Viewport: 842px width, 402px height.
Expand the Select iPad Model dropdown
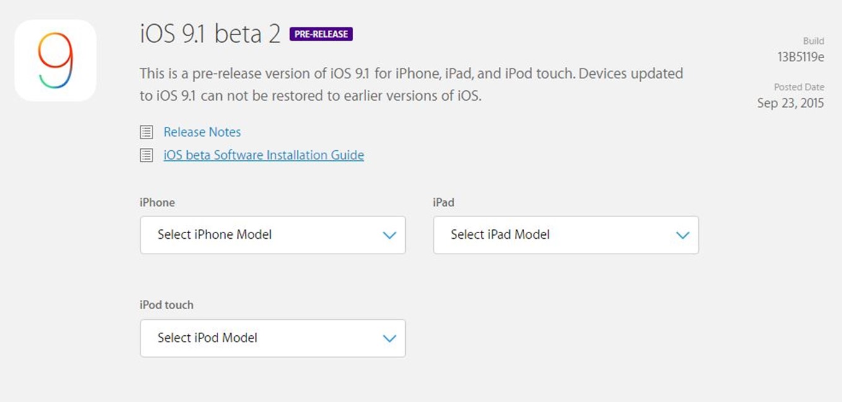click(x=566, y=235)
